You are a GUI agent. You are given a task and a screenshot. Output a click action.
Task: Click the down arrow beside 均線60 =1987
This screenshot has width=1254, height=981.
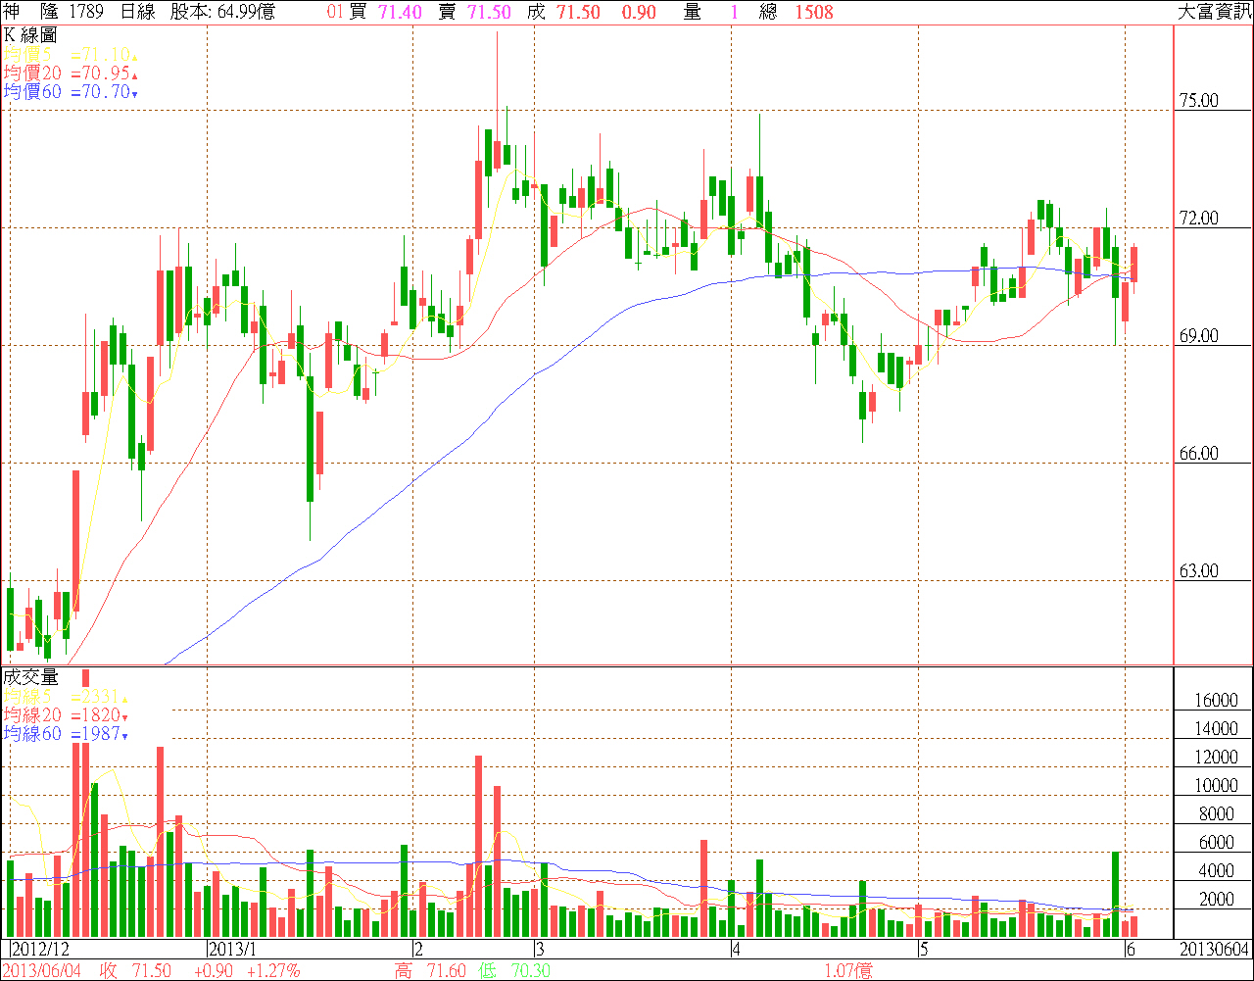pos(124,736)
